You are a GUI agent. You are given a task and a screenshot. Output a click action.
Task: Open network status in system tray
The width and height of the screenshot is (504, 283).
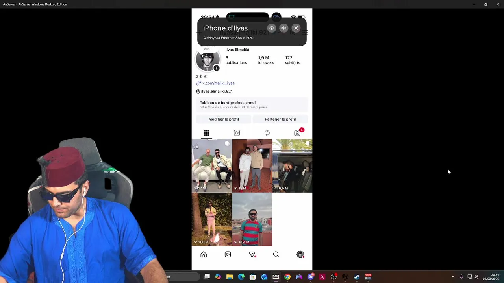pyautogui.click(x=469, y=277)
